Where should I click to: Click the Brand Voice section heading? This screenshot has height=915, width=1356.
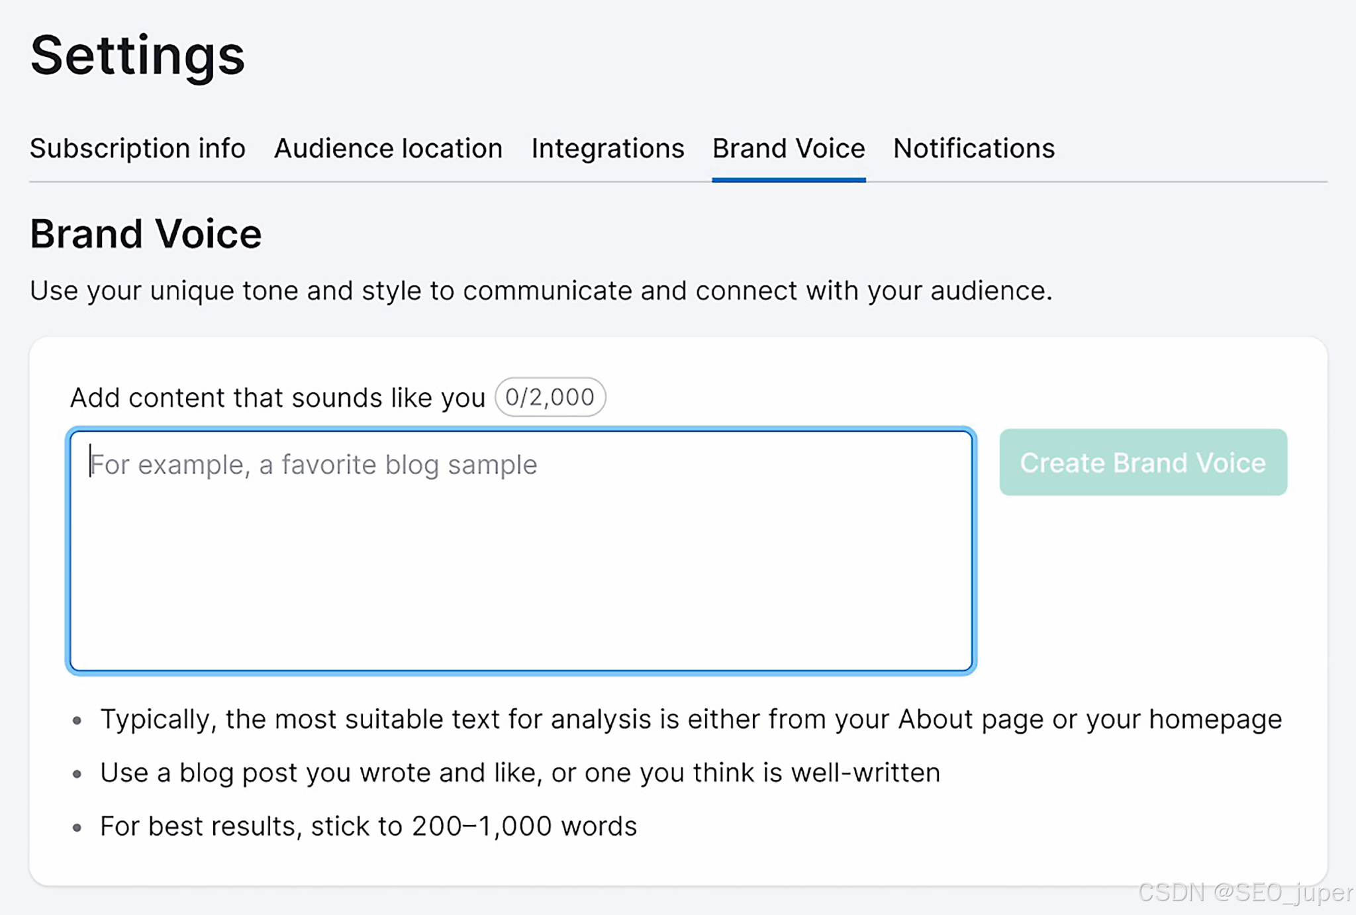[146, 234]
